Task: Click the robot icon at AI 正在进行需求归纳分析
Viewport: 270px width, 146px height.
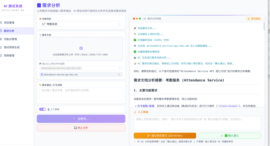Action: 135,57
